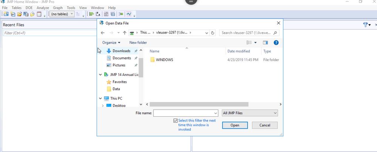Click the WINDOWS folder icon

pos(152,60)
